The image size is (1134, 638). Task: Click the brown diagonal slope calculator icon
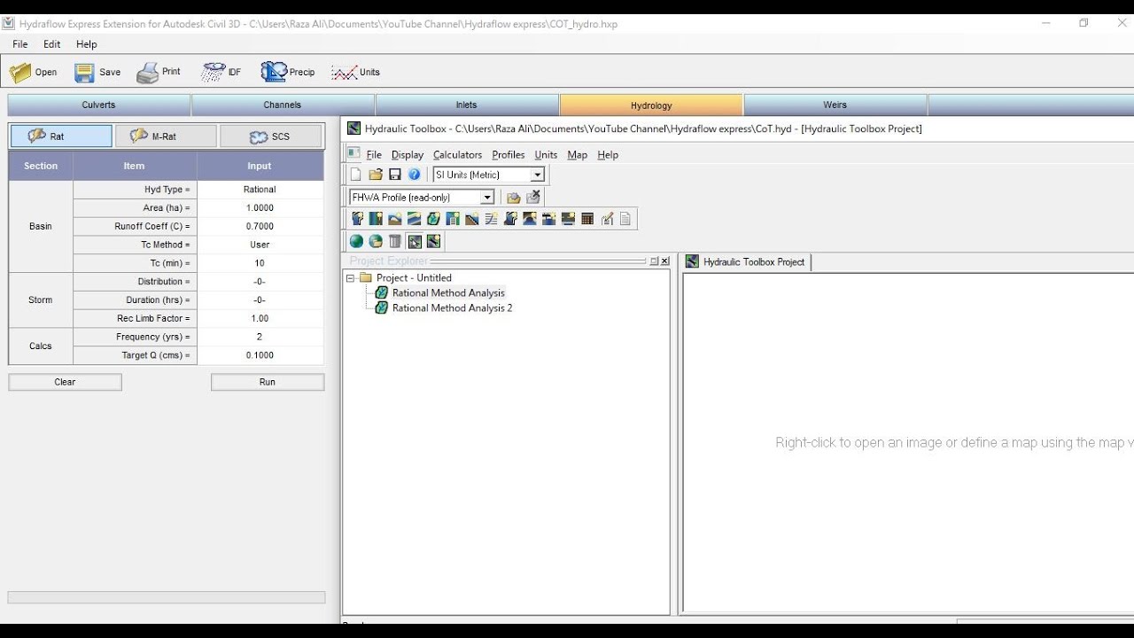[x=472, y=218]
